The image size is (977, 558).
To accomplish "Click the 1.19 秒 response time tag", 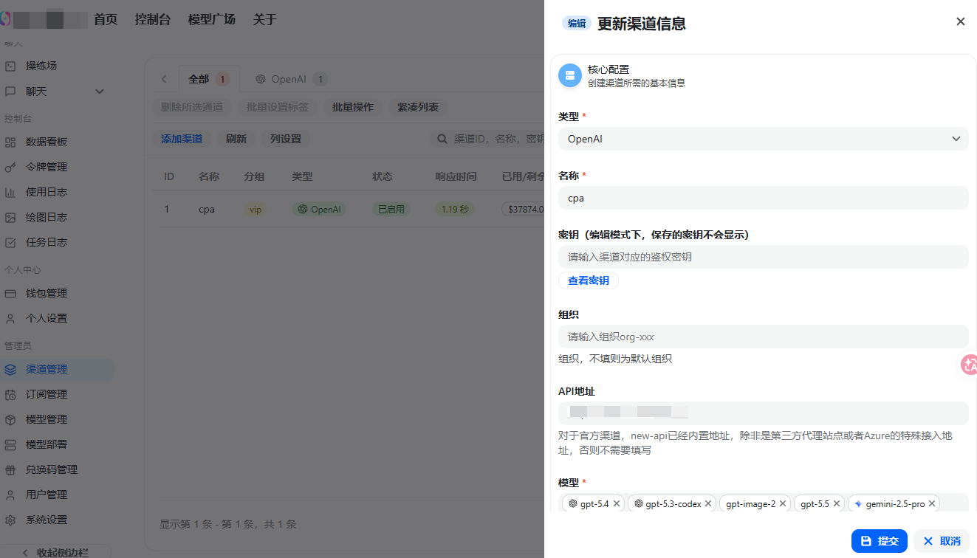I will [455, 210].
